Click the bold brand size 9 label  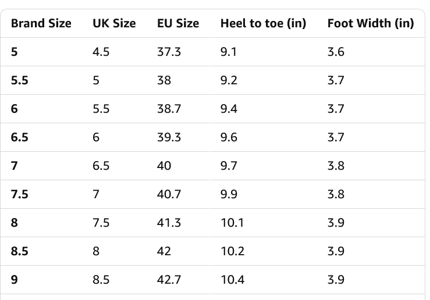[x=15, y=280]
